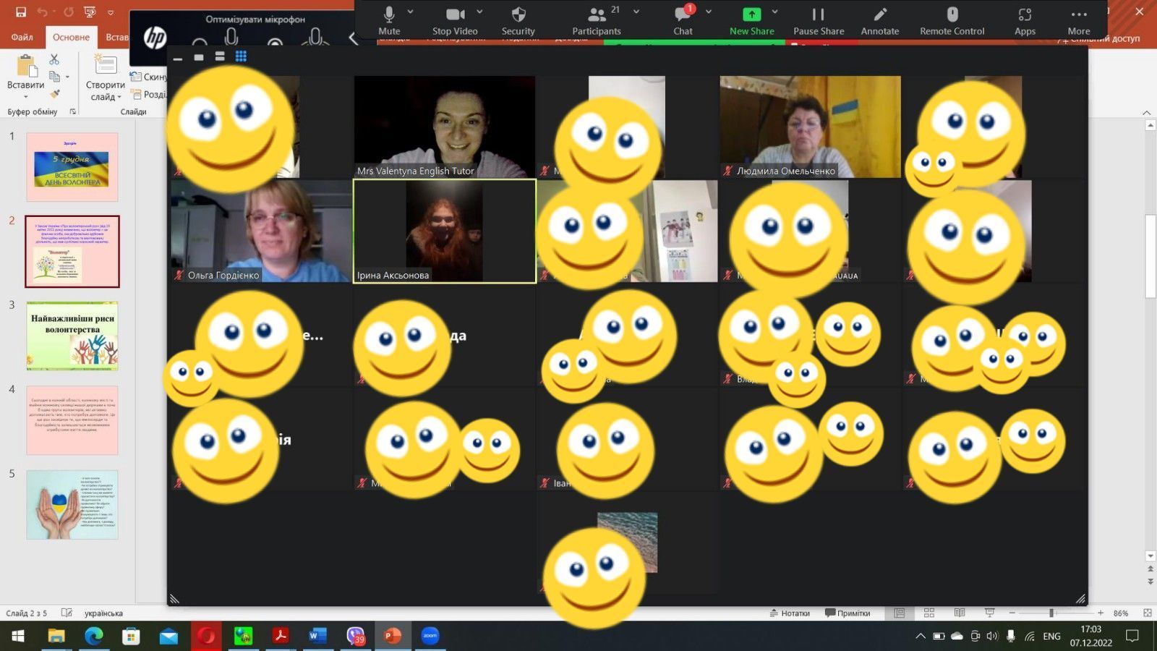Image resolution: width=1157 pixels, height=651 pixels.
Task: Click Ольга Гордієнко video tile
Action: [260, 231]
